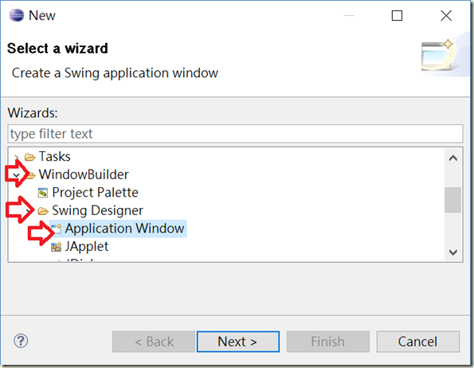
Task: Click the Eclipse logo in title bar
Action: [16, 15]
